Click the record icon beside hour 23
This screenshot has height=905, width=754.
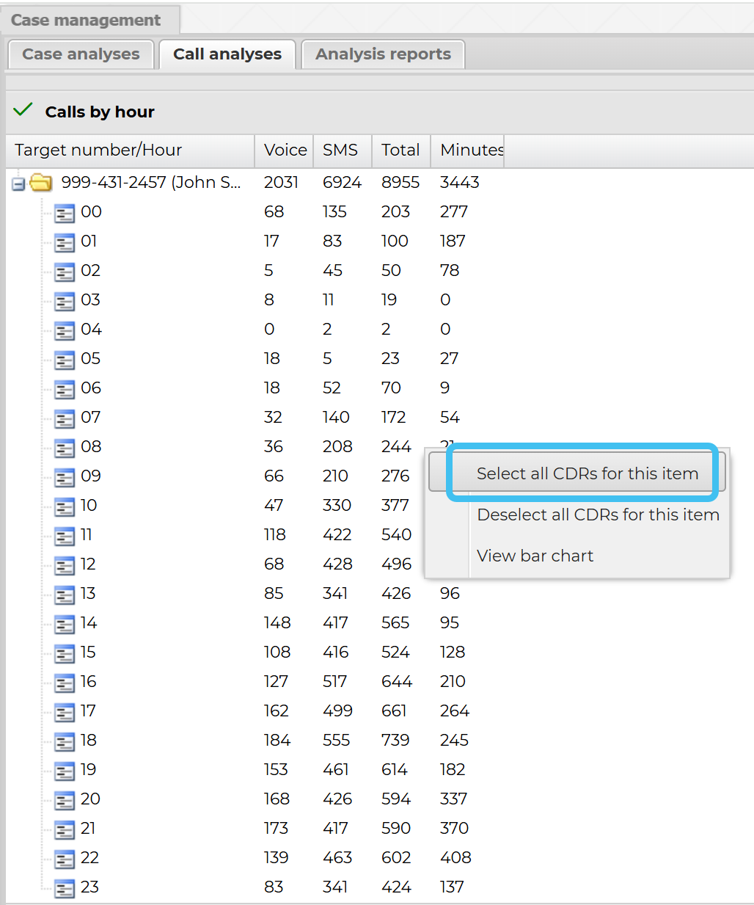coord(65,887)
